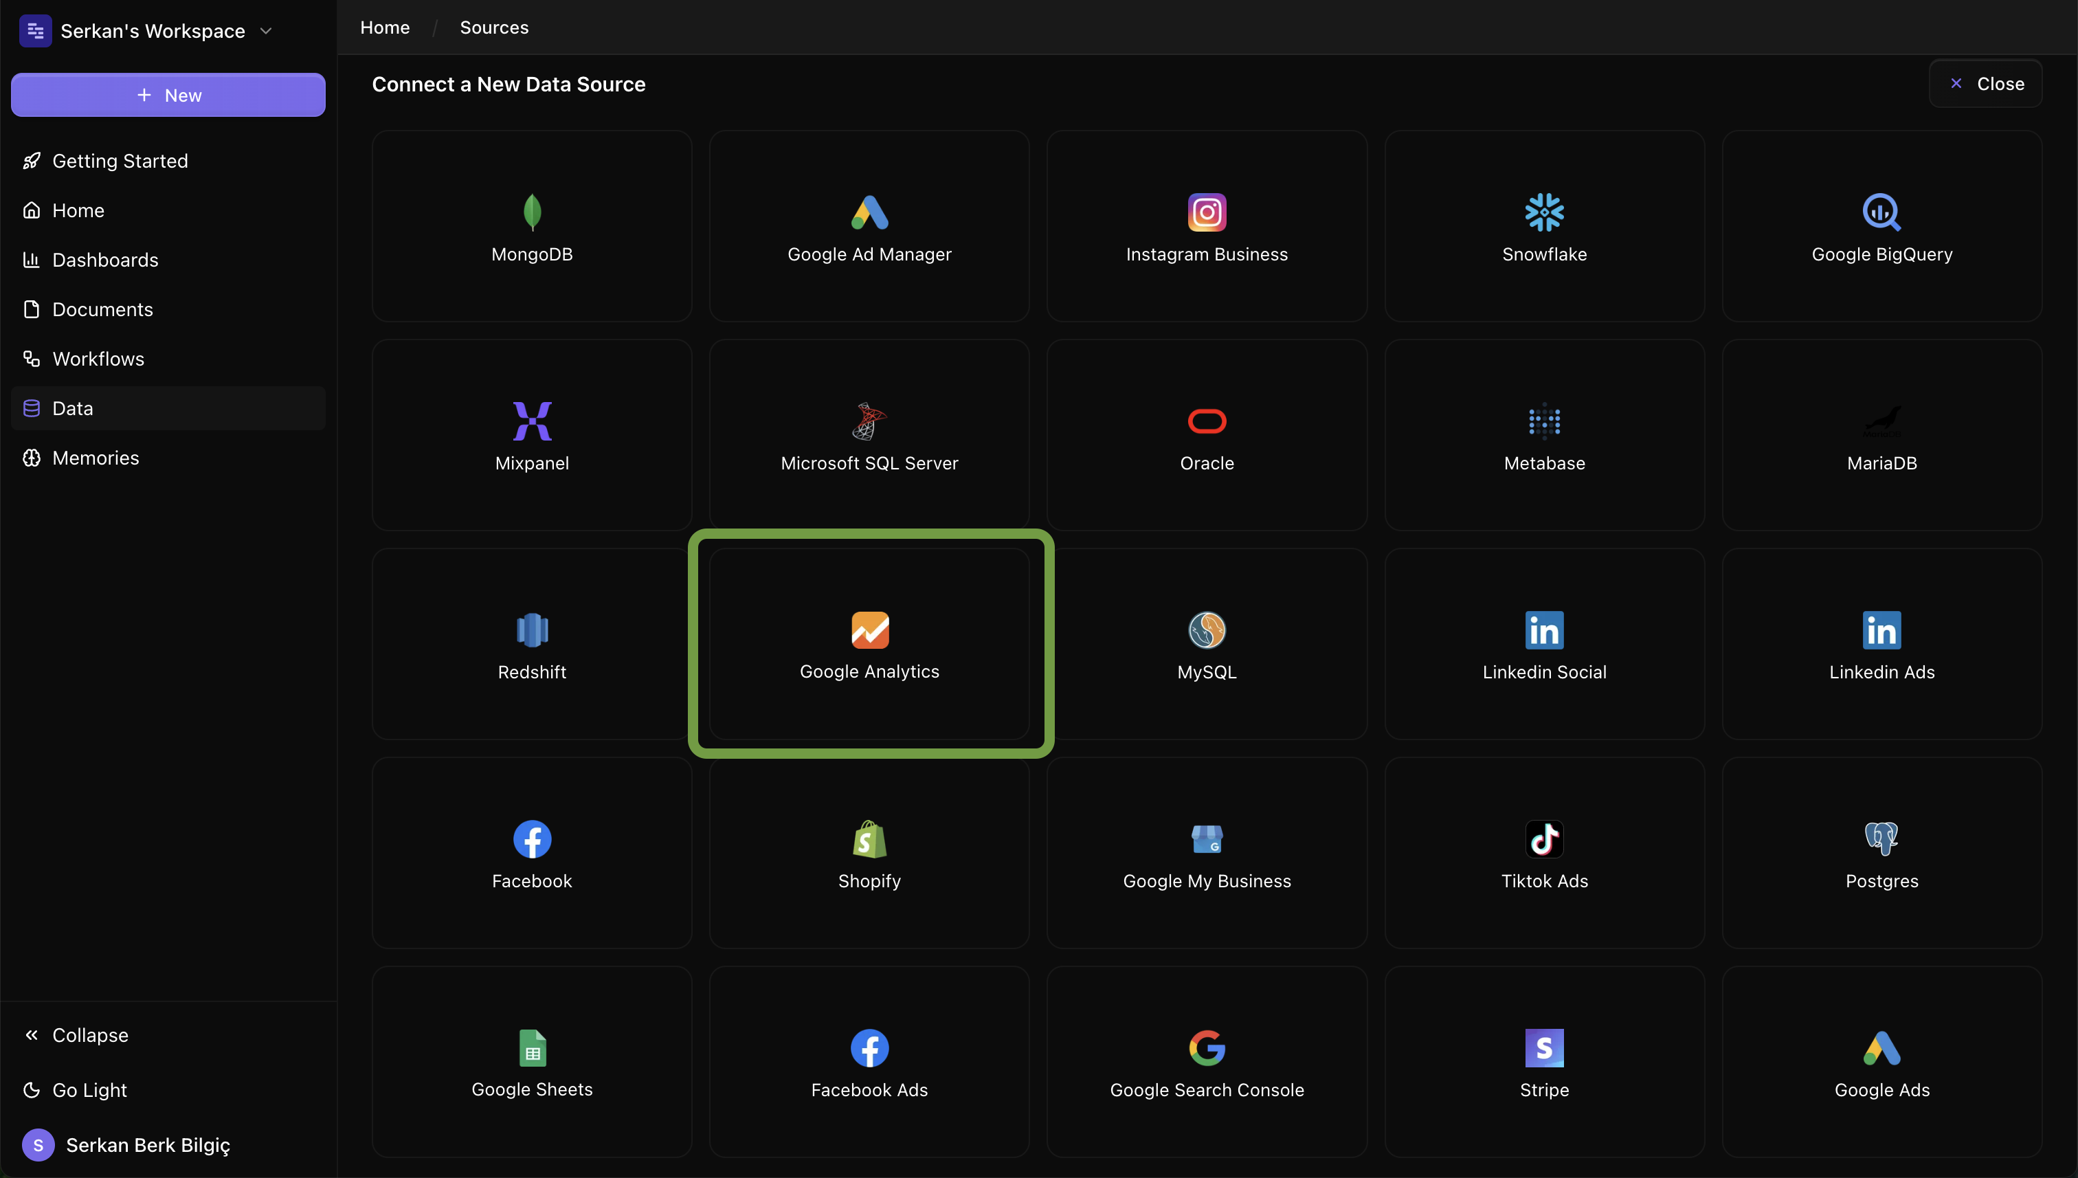
Task: Open the Dashboards section
Action: (x=168, y=260)
